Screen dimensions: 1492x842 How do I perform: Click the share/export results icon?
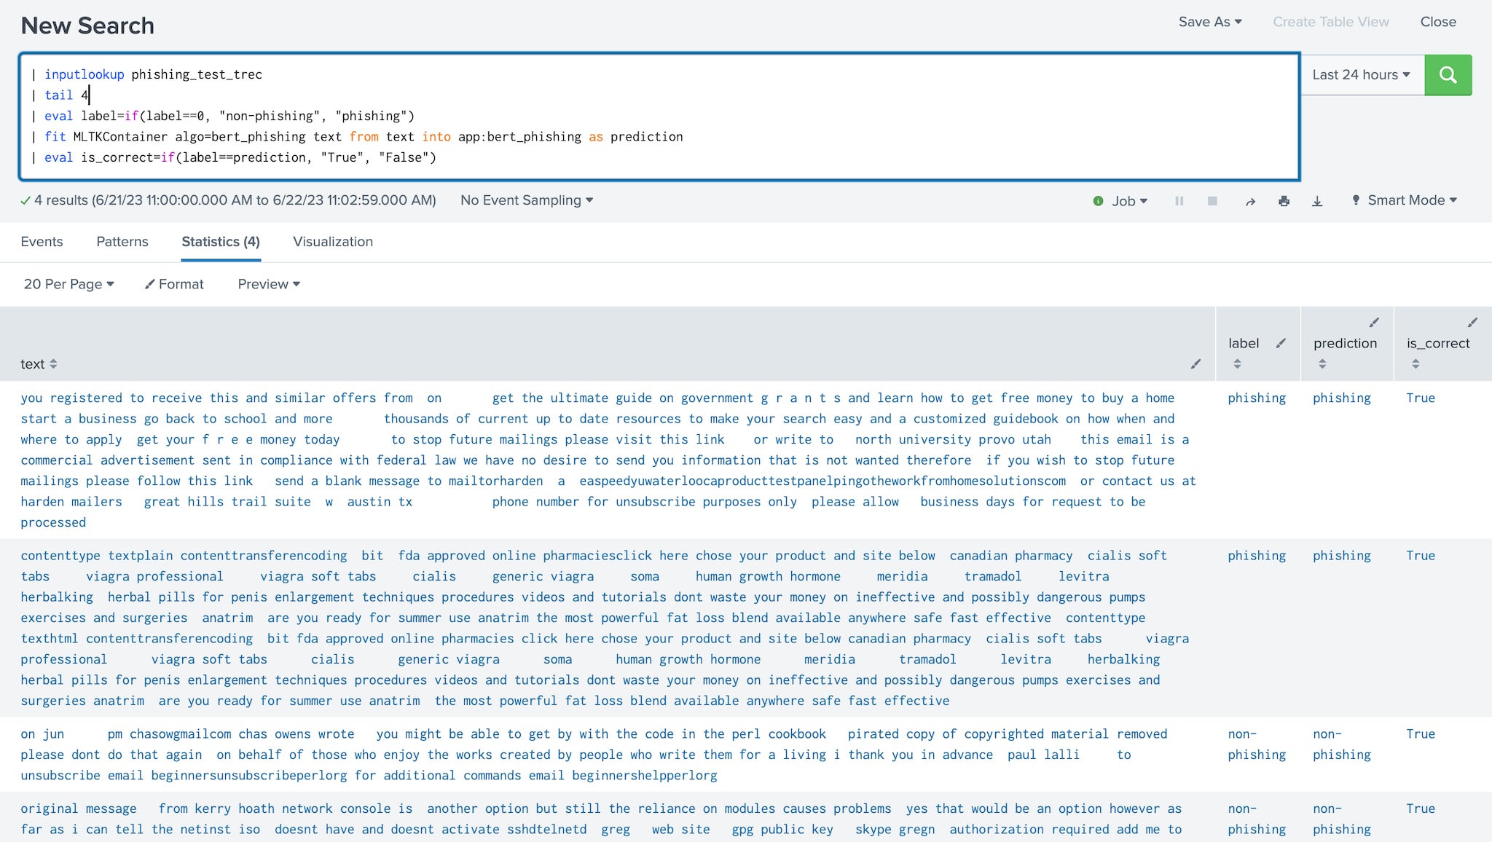pos(1249,201)
